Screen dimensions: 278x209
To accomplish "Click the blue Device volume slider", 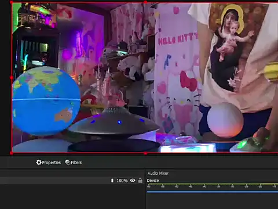I will coord(213,192).
